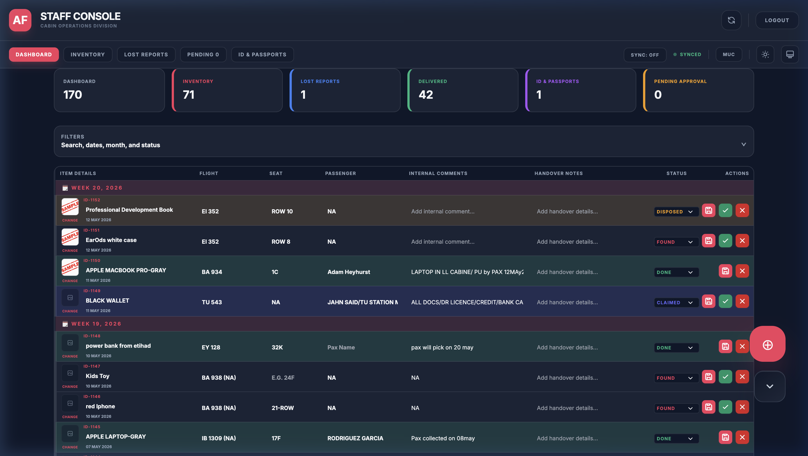Click CHANGE under BLACK WALLET image
Image resolution: width=808 pixels, height=456 pixels.
click(70, 311)
